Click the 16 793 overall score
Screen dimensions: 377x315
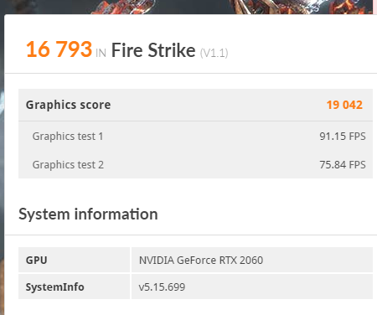coord(59,49)
